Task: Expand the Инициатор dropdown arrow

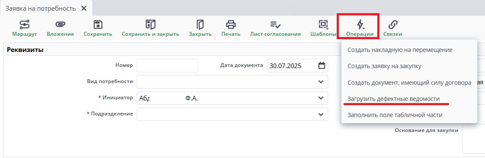Action: click(x=320, y=98)
